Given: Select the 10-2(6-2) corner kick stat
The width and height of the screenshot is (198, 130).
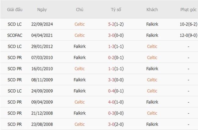Looking at the screenshot, I should (188, 24).
